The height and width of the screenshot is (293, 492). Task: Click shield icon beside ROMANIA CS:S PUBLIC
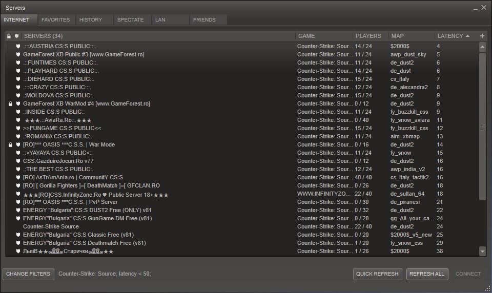(x=18, y=136)
